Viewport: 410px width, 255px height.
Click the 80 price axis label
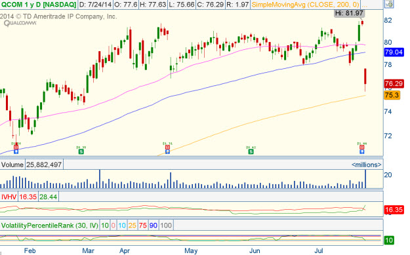coord(388,42)
